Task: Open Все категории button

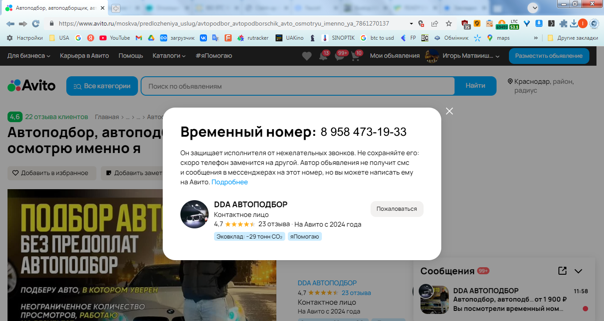Action: 102,86
